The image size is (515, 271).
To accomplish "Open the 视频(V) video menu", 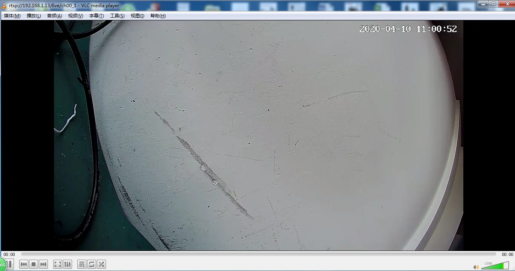I will pos(75,16).
